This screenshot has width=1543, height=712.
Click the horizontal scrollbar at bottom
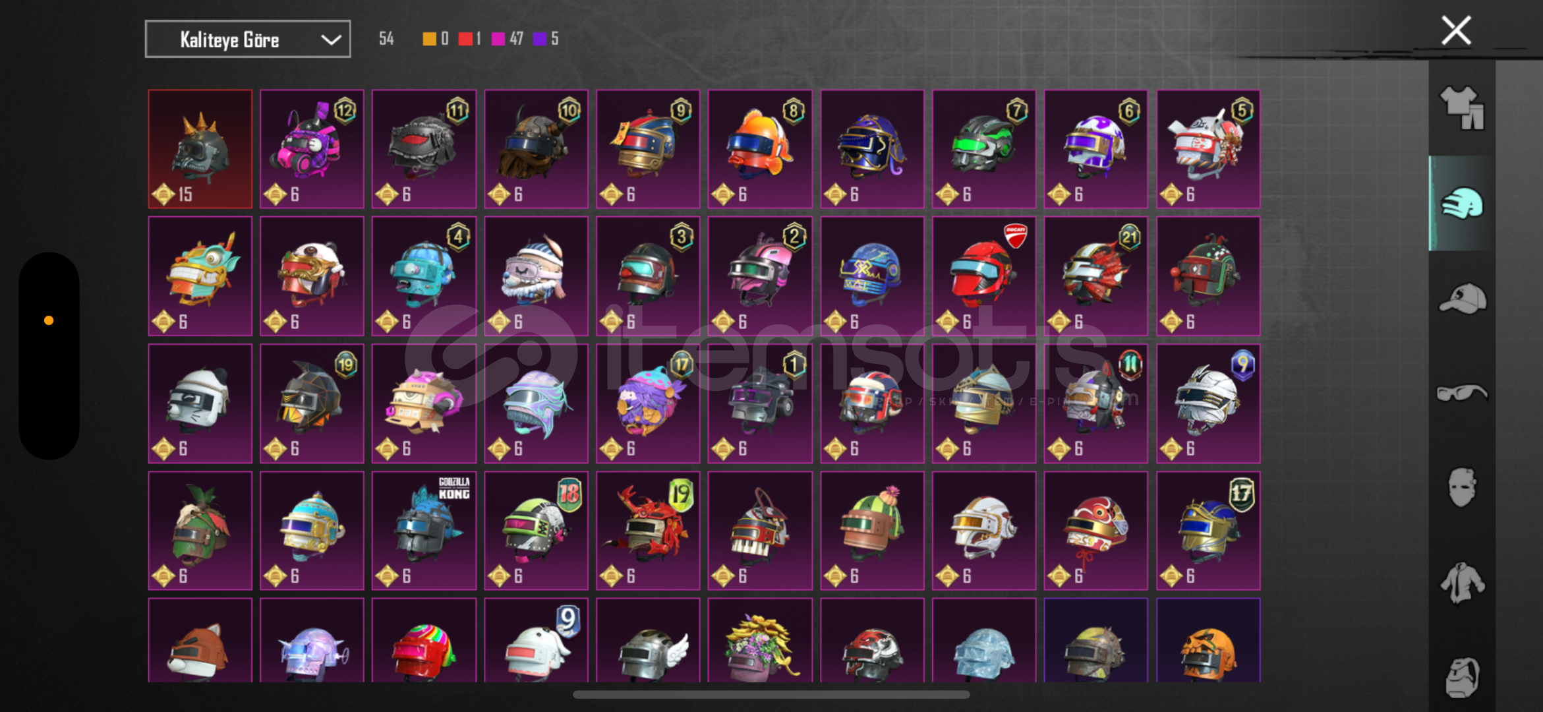(771, 694)
